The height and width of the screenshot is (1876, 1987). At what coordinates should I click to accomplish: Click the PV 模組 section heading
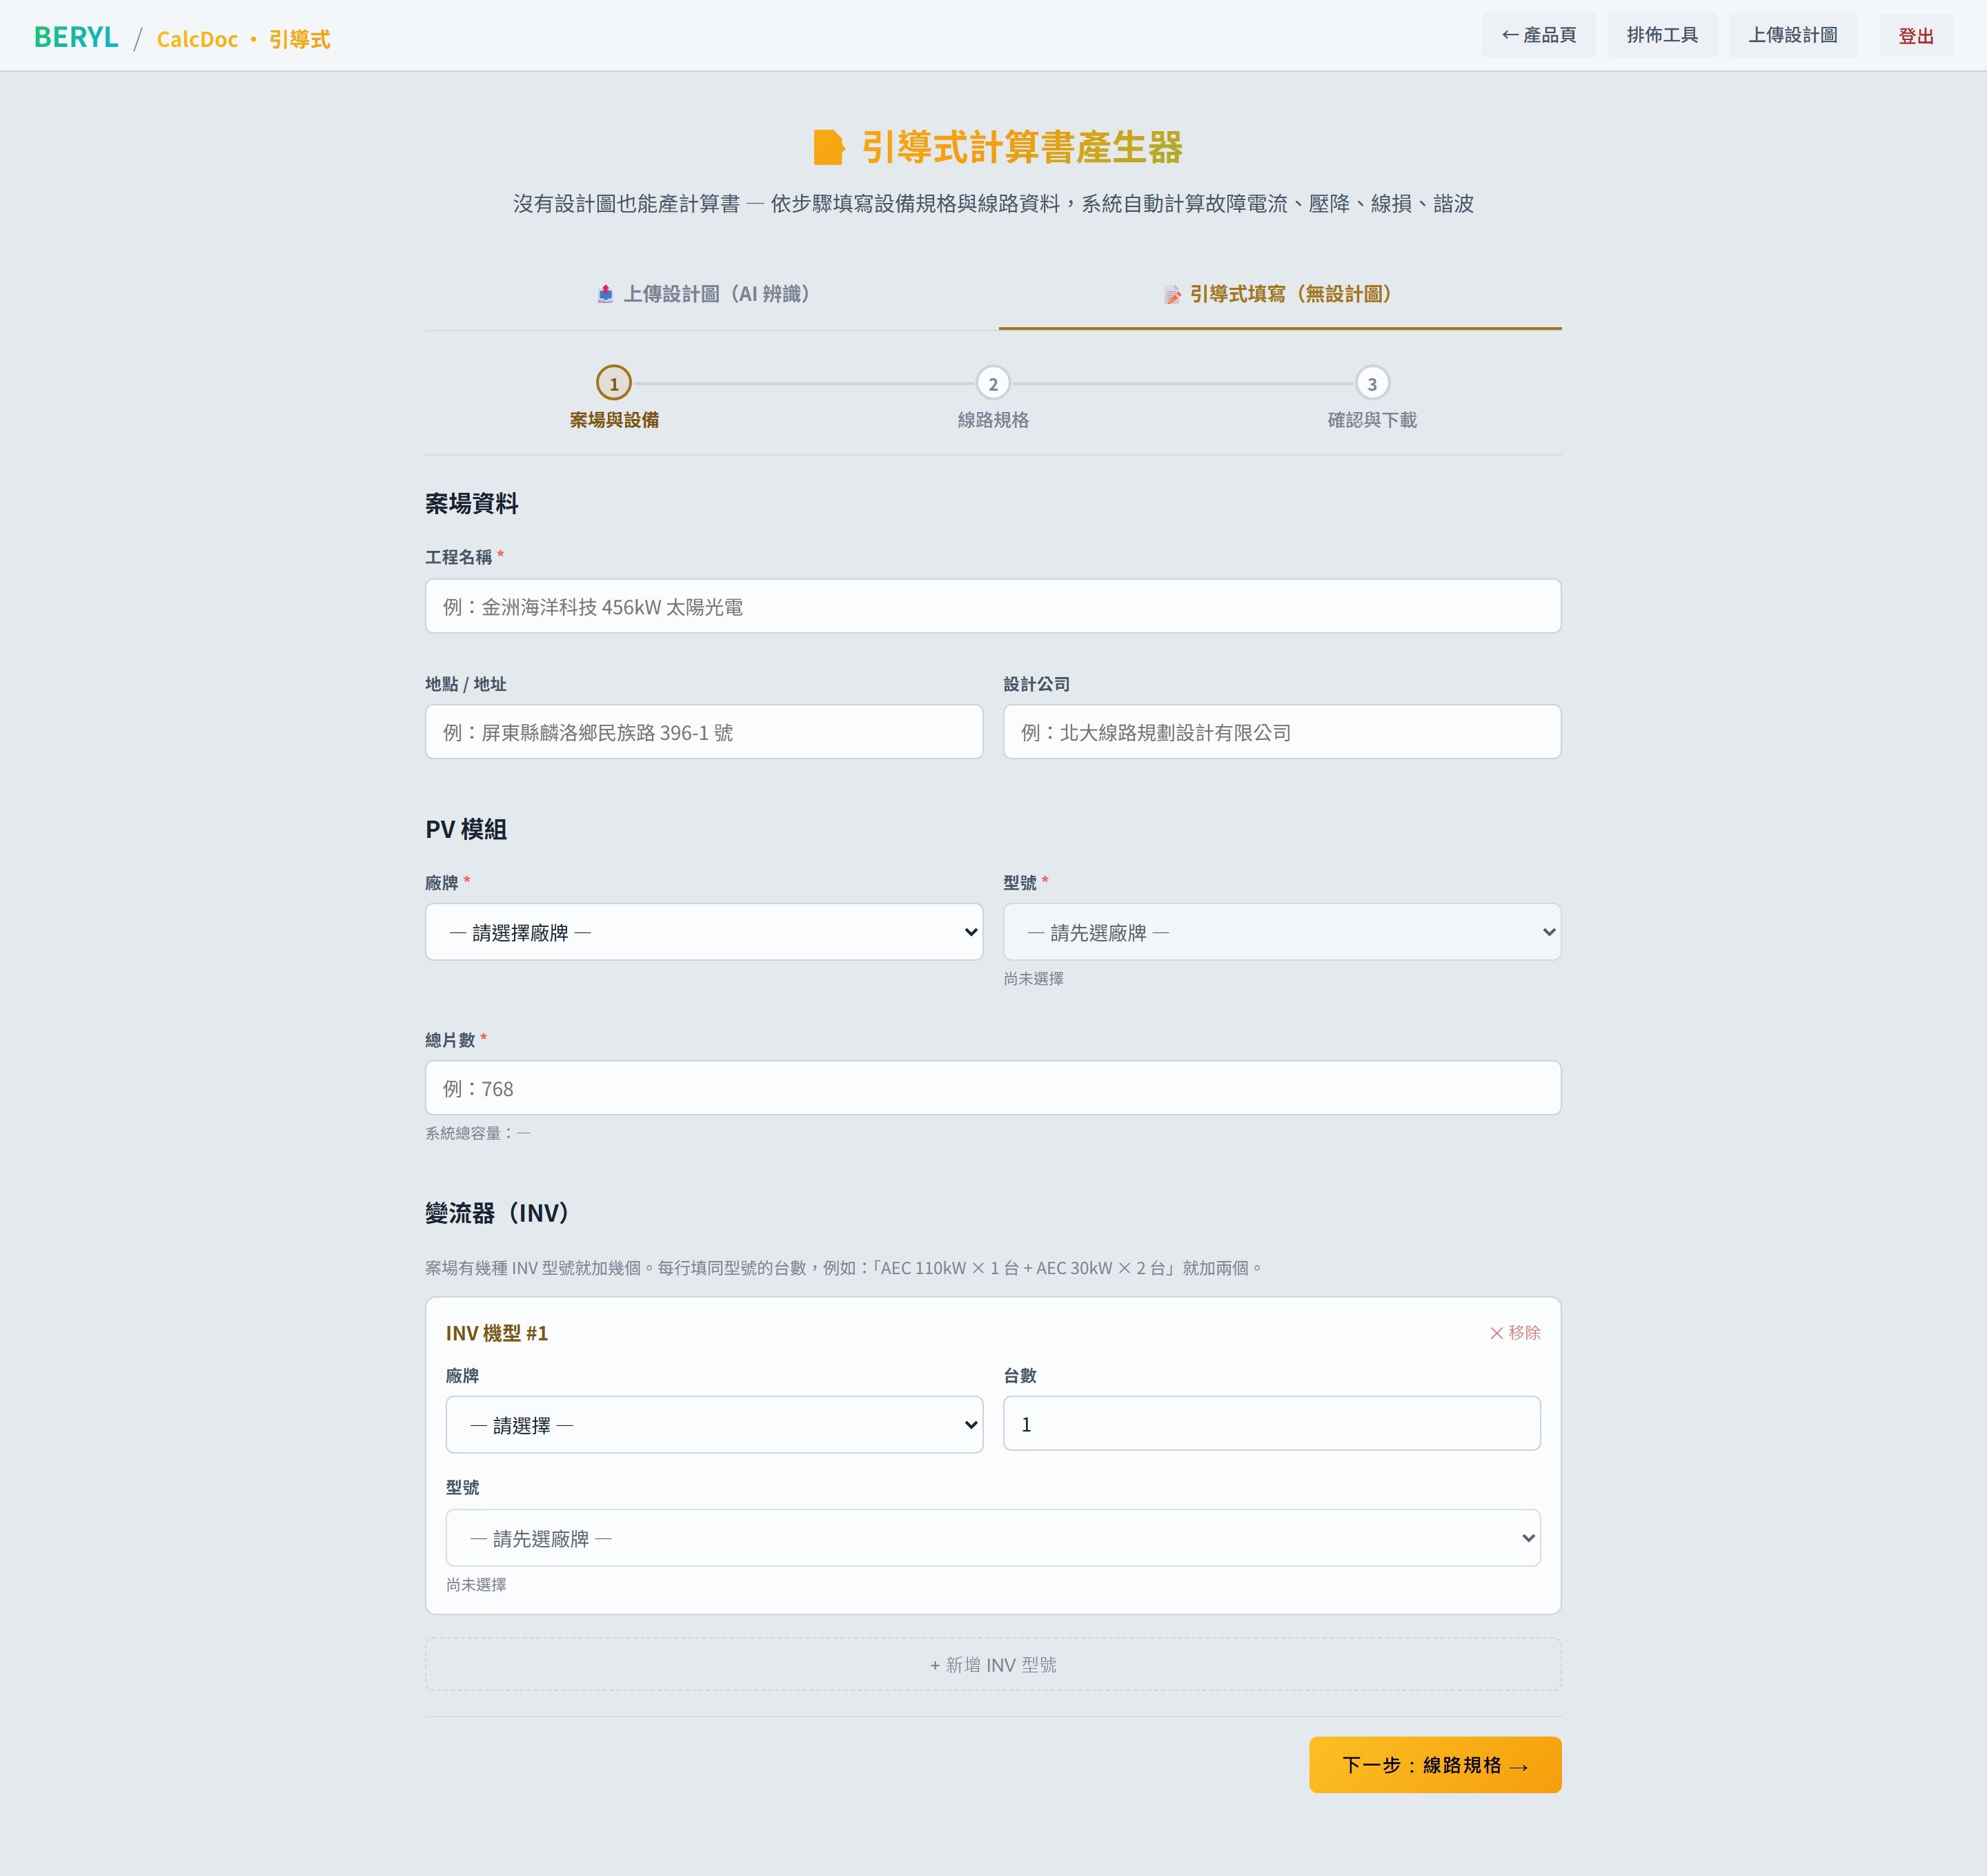[466, 829]
